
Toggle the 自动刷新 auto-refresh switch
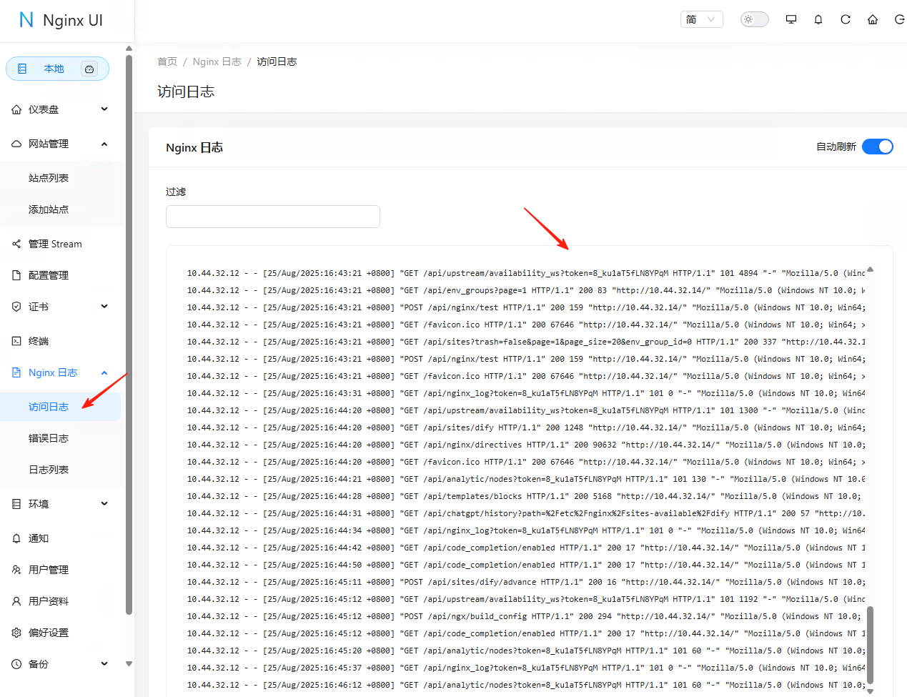point(877,147)
